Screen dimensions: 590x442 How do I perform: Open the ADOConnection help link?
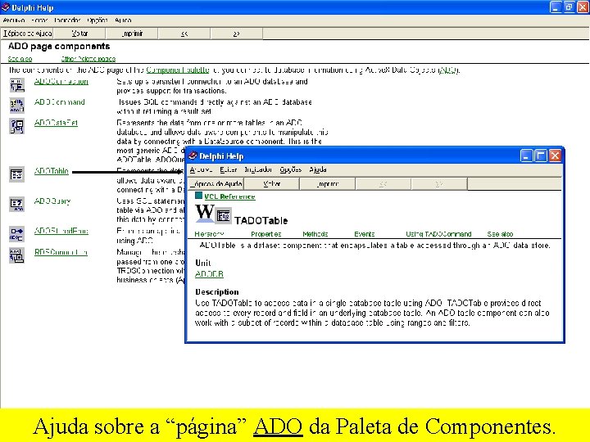(x=61, y=82)
